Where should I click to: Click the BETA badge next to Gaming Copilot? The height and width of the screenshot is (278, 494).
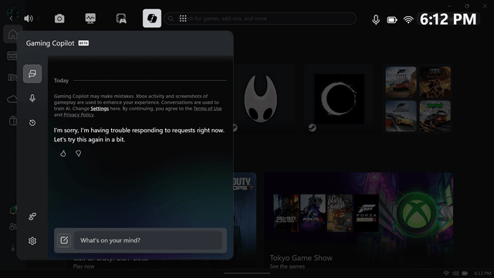(83, 43)
